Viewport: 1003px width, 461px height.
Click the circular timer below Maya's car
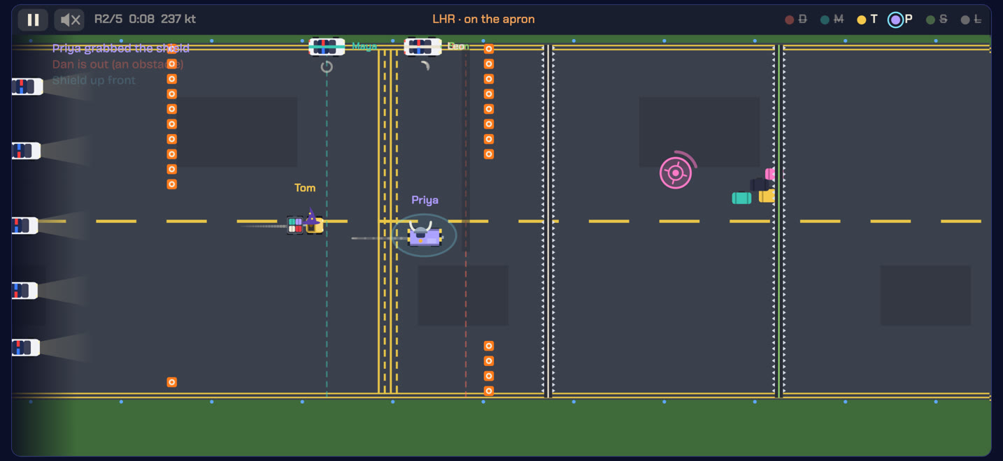point(327,67)
